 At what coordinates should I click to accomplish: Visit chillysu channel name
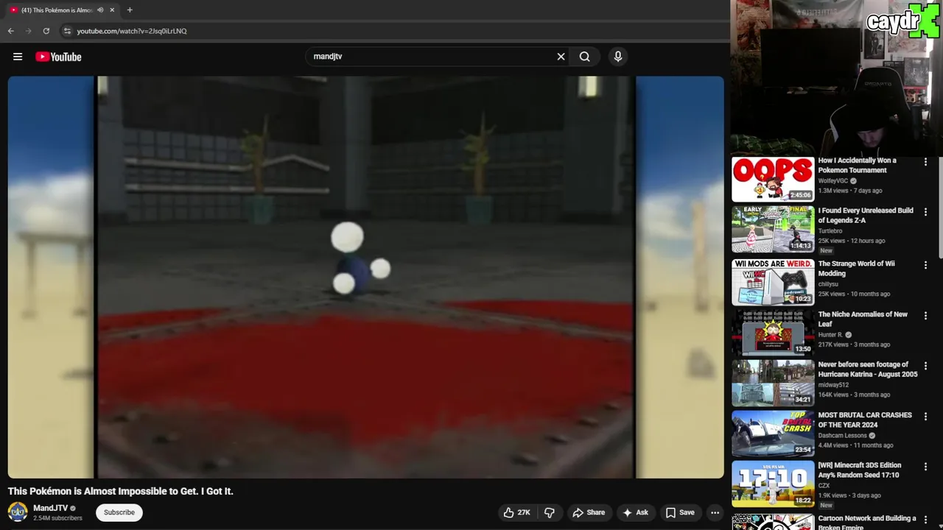pyautogui.click(x=828, y=284)
